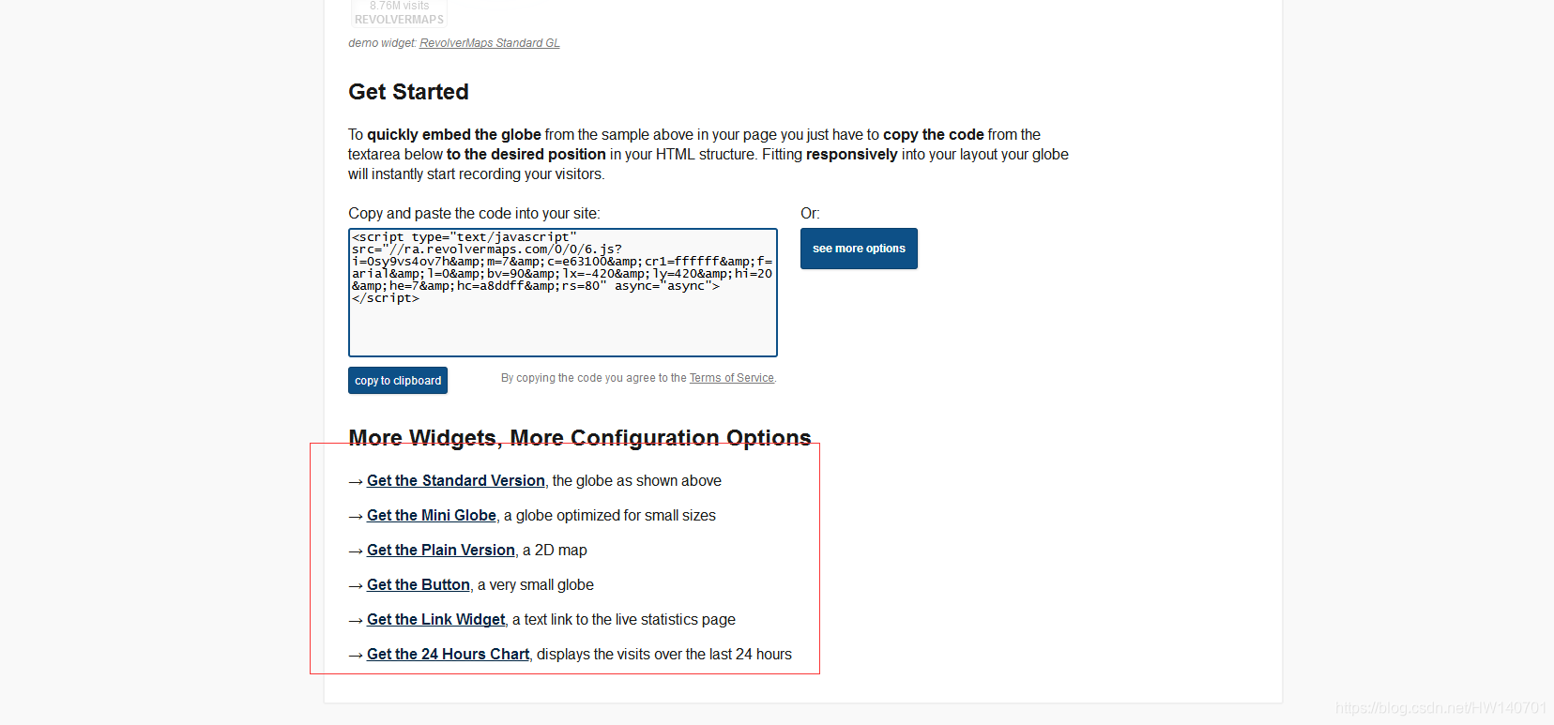This screenshot has width=1554, height=725.
Task: Open Get the 24 Hours Chart link
Action: [x=449, y=655]
